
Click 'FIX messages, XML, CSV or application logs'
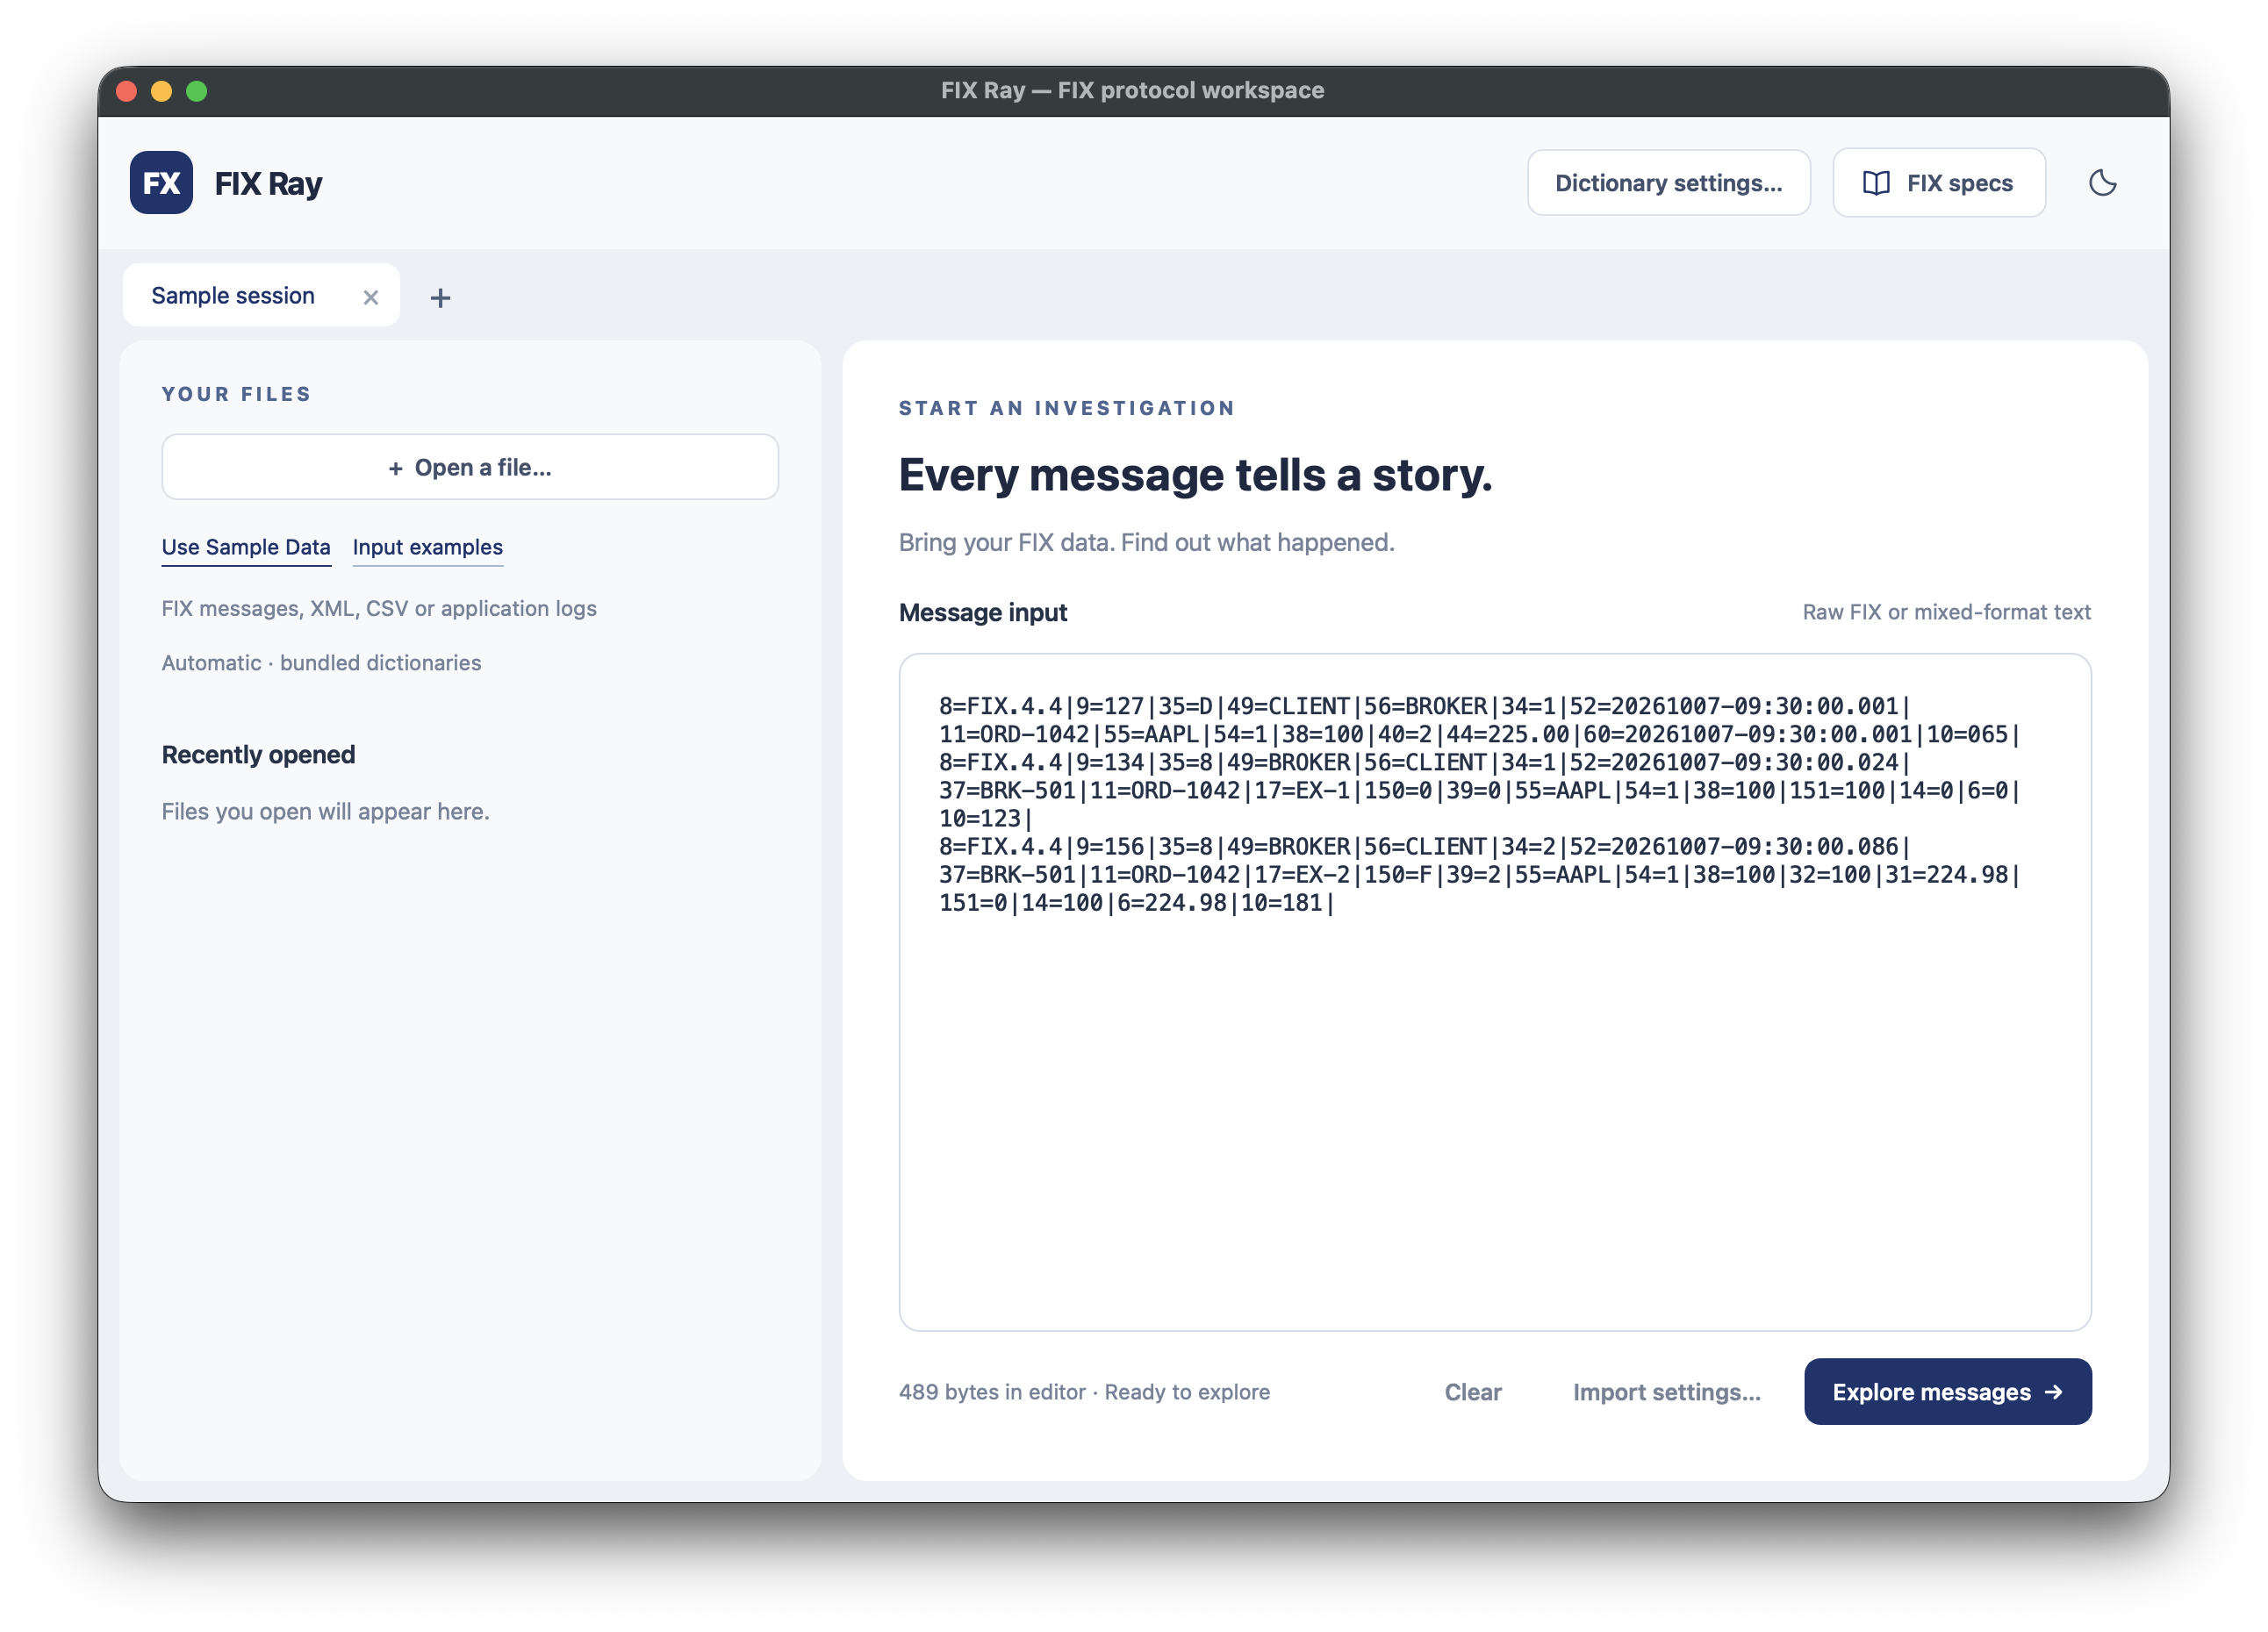[379, 609]
